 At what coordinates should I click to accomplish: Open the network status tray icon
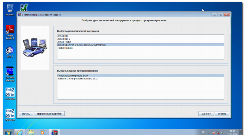pos(218,133)
